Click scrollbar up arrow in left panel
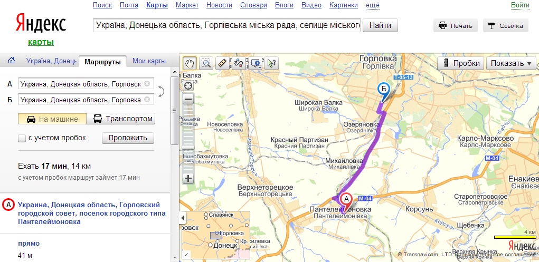 tap(175, 72)
